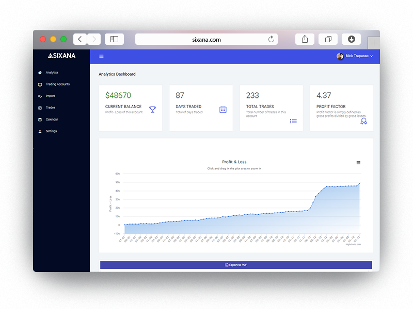Viewport: 413px width, 309px height.
Task: Click the CURRENT BALANCE label
Action: pos(123,107)
